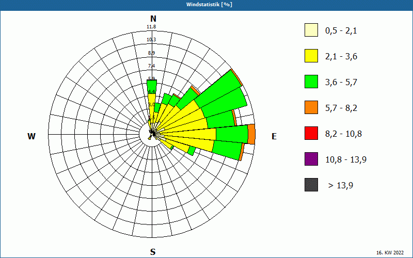Click the 7,4 ring scale value
The height and width of the screenshot is (258, 413).
pyautogui.click(x=151, y=66)
